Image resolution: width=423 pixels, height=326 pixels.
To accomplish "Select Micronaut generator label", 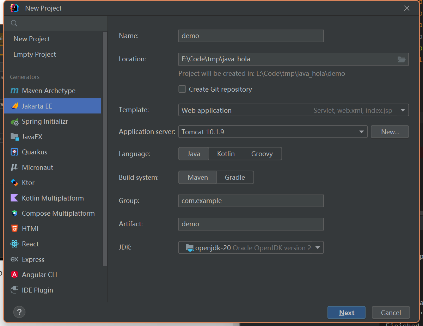I will pos(37,167).
